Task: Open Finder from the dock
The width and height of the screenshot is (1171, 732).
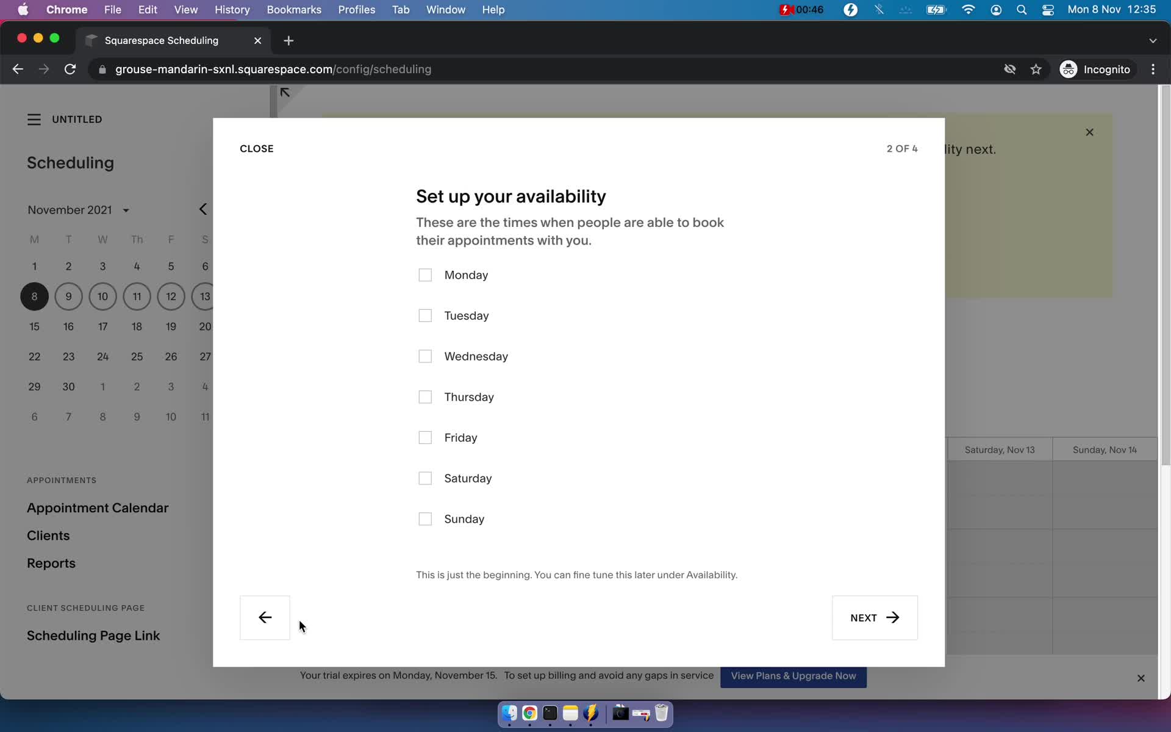Action: pos(509,713)
